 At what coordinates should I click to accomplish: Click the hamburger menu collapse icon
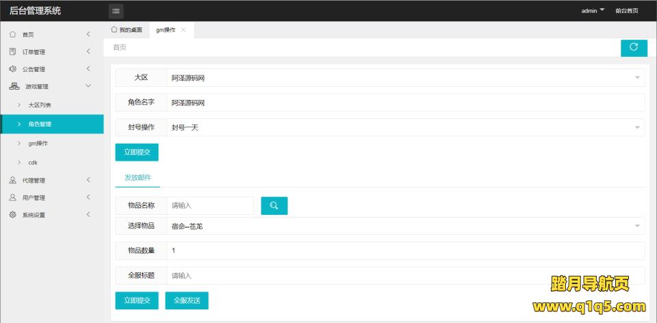pos(116,10)
